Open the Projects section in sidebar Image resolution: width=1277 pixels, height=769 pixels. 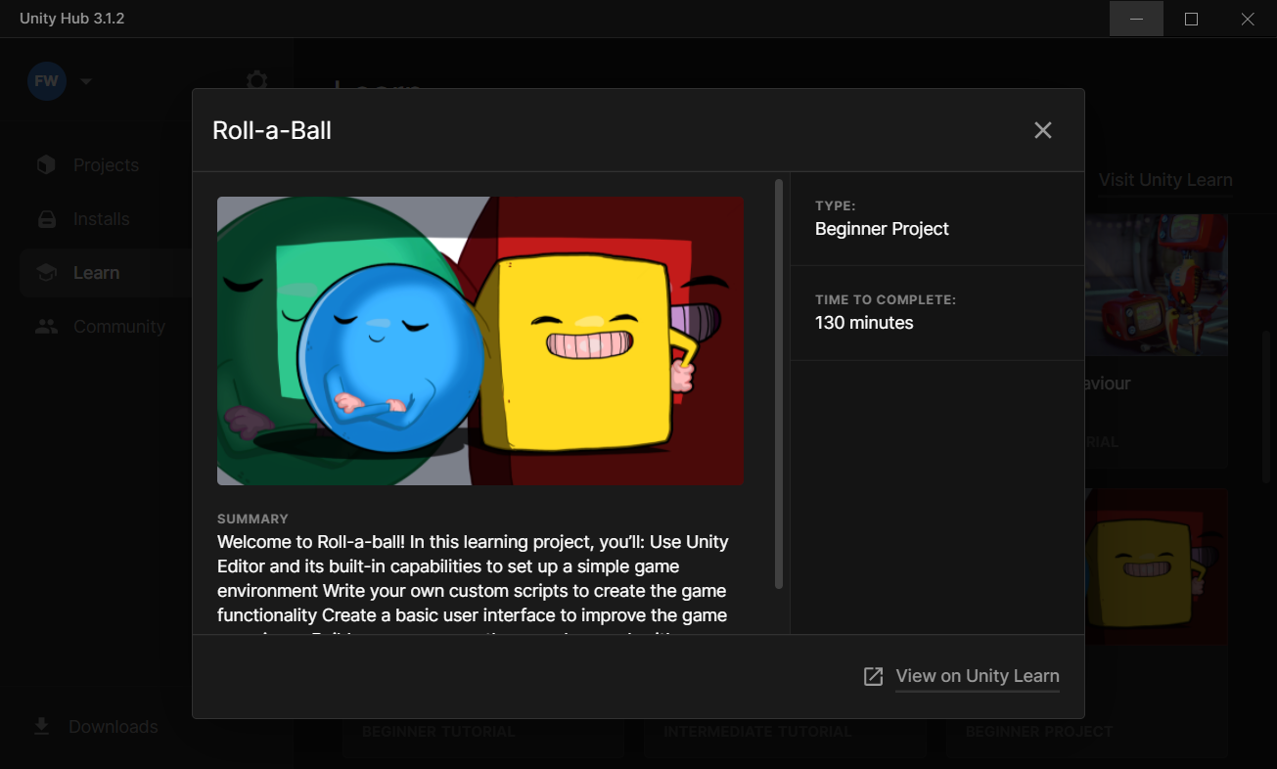(106, 165)
